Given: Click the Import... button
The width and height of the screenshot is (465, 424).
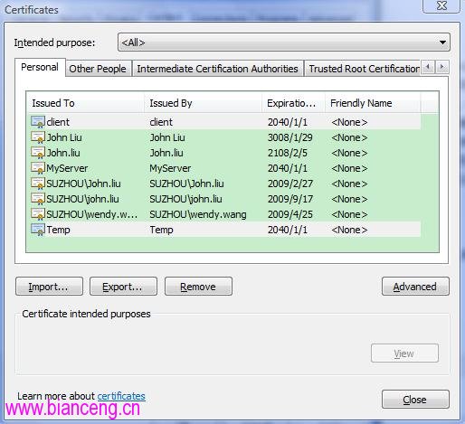Looking at the screenshot, I should (x=49, y=287).
